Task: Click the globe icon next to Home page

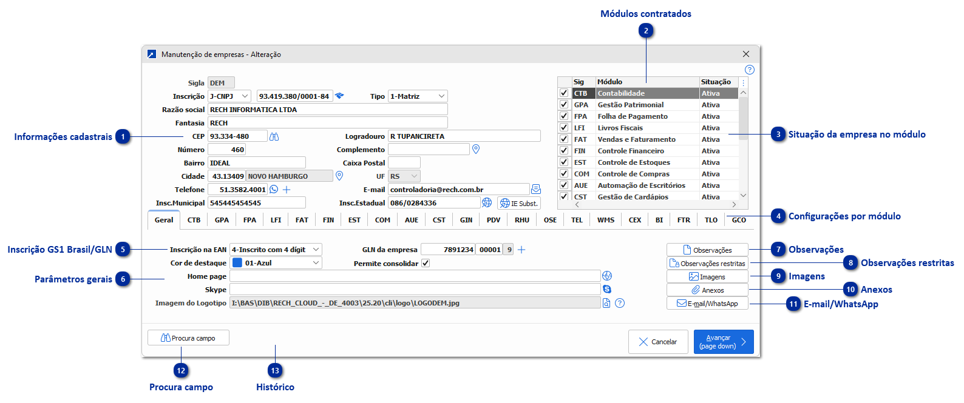Action: coord(607,276)
